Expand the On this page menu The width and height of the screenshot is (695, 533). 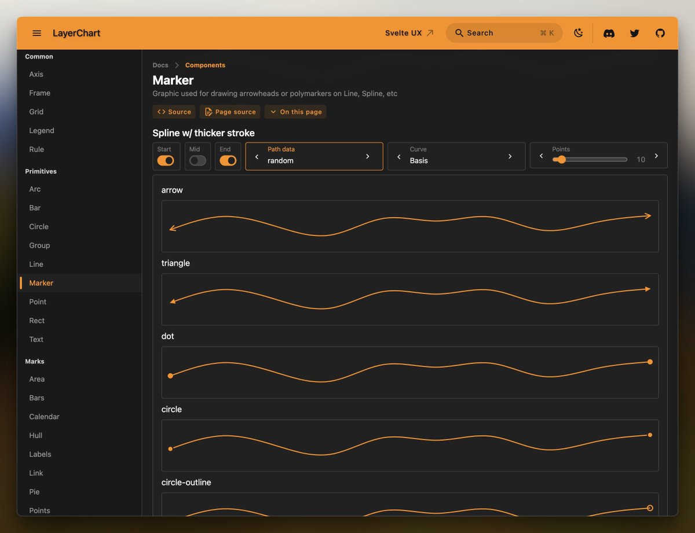click(295, 112)
